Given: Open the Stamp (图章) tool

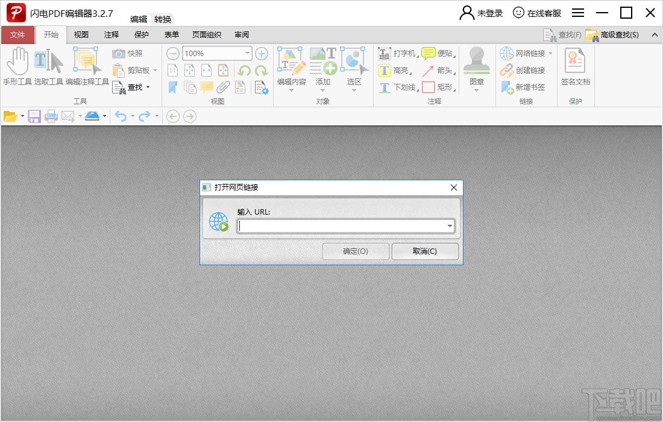Looking at the screenshot, I should (477, 69).
